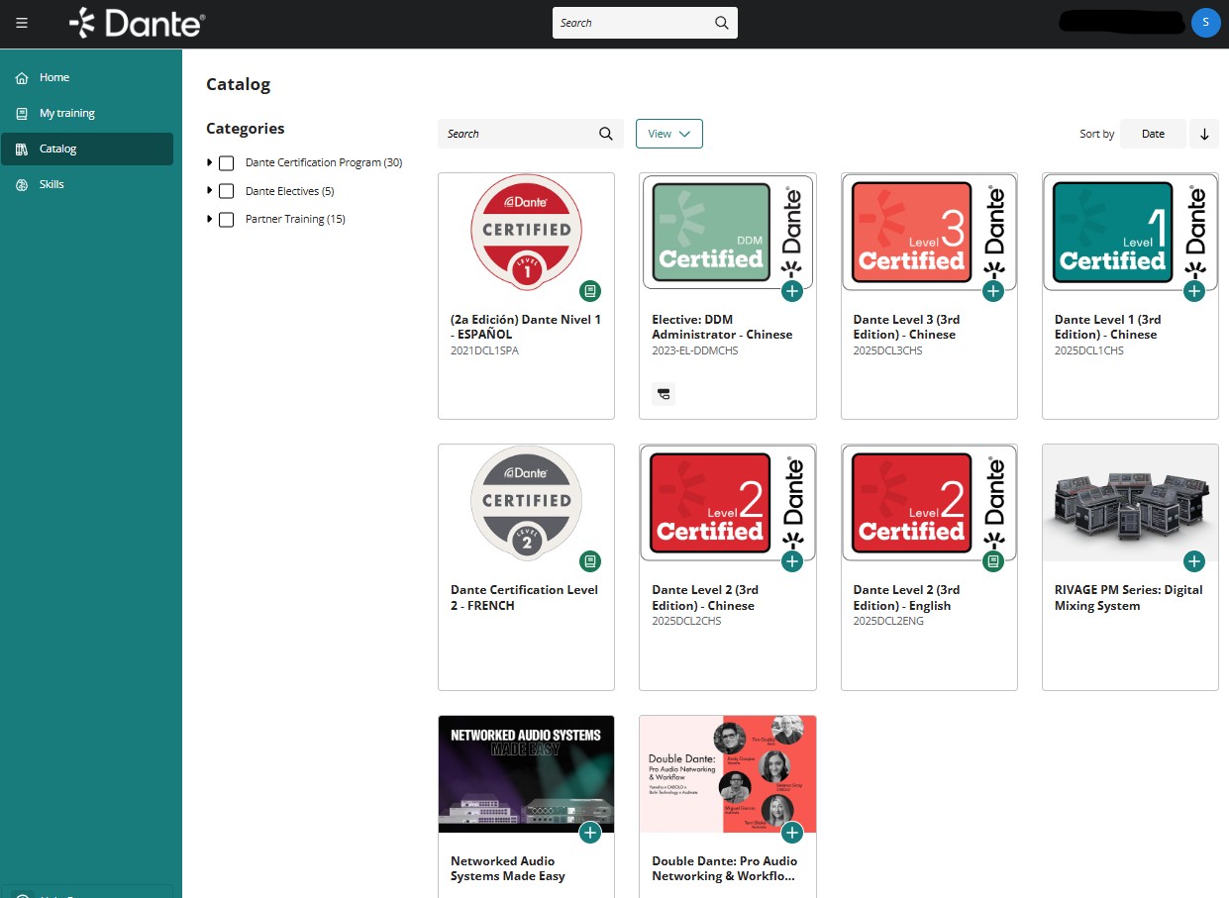This screenshot has width=1229, height=898.
Task: Open the View dropdown
Action: tap(669, 134)
